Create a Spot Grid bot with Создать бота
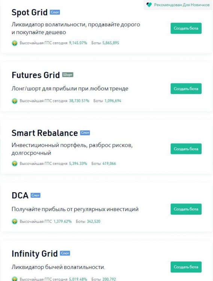This screenshot has height=281, width=213. [x=186, y=28]
